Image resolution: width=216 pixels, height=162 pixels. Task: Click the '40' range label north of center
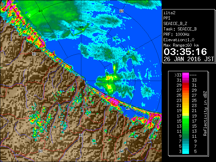(81, 27)
